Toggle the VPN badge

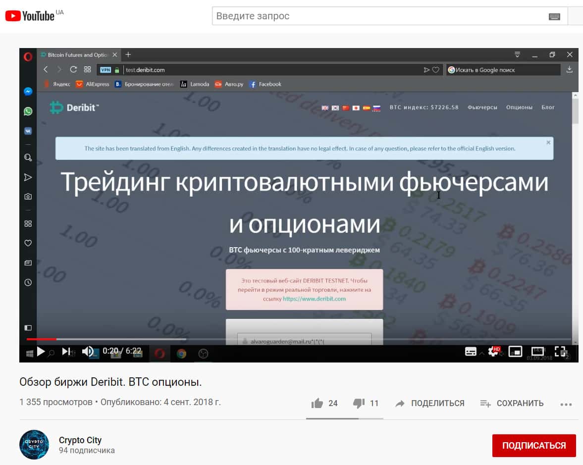pyautogui.click(x=106, y=70)
